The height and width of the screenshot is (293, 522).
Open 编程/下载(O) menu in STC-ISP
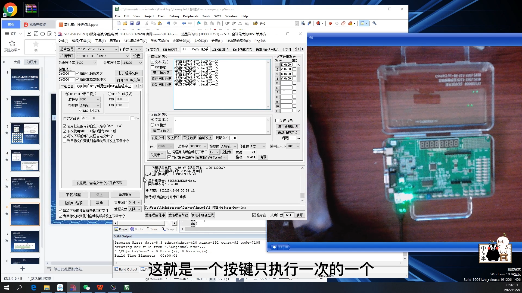point(82,41)
